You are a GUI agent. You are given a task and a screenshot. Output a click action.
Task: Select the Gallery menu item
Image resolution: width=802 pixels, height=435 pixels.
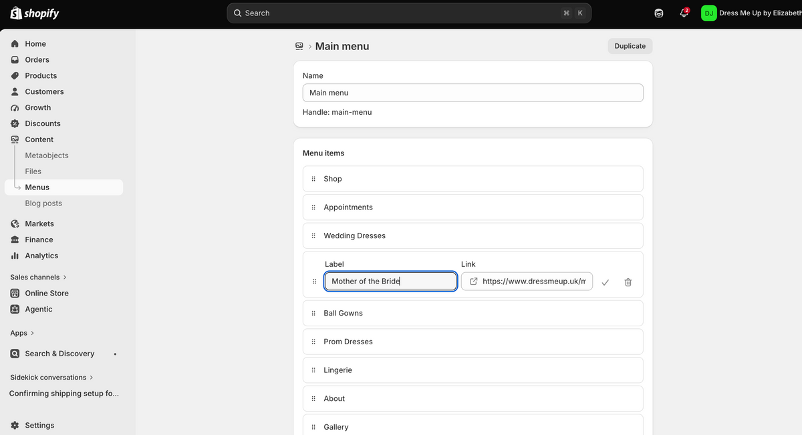click(x=473, y=425)
